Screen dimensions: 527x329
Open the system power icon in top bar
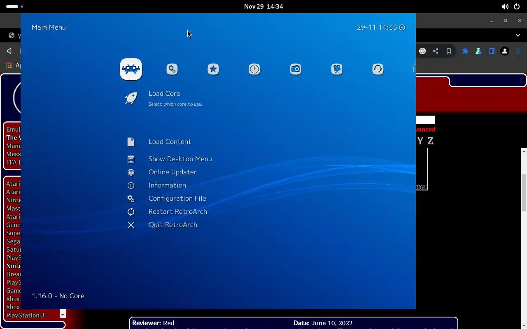pyautogui.click(x=518, y=7)
